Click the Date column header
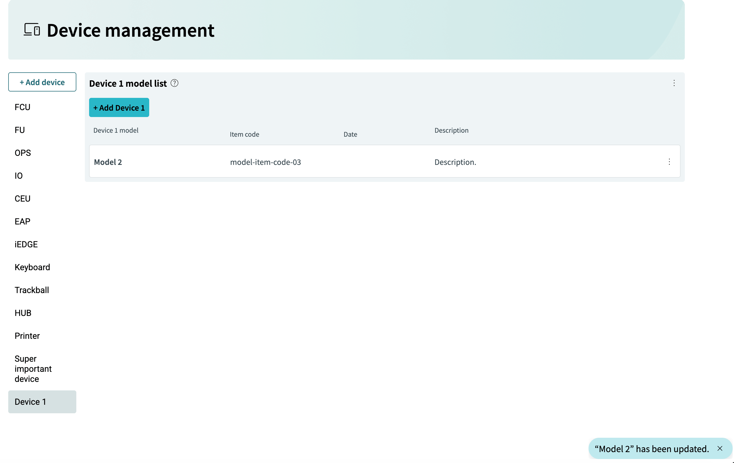 [350, 134]
